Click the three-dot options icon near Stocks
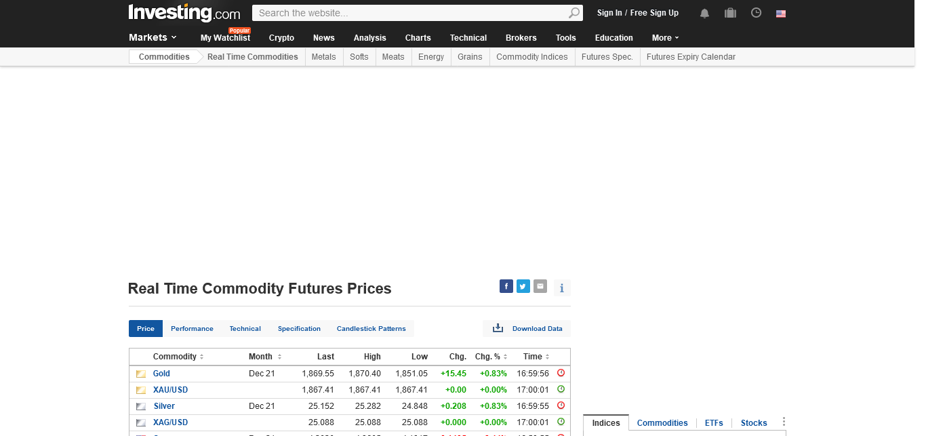The image size is (926, 436). click(784, 422)
